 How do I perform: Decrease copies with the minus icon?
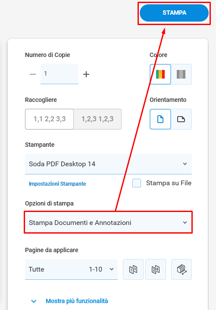pyautogui.click(x=33, y=74)
